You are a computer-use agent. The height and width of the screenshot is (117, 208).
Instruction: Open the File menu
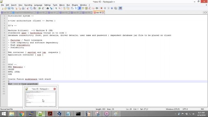pyautogui.click(x=2, y=5)
